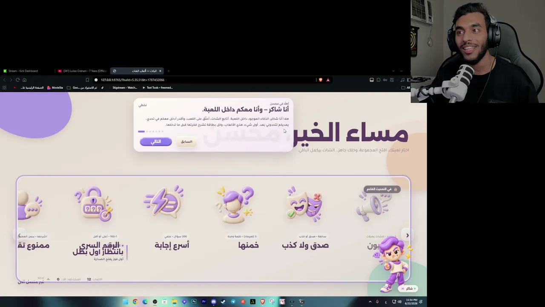Image resolution: width=545 pixels, height=307 pixels.
Task: Open Microsoft Edge from the taskbar
Action: pos(145,302)
